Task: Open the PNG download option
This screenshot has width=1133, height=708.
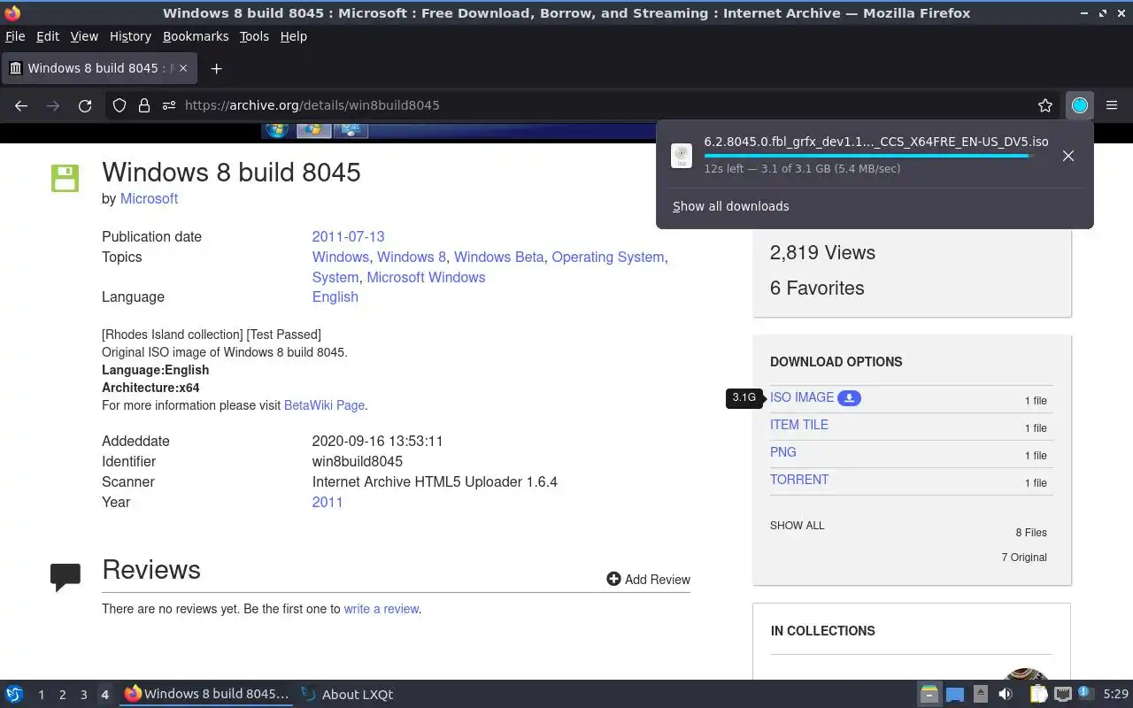Action: click(x=783, y=452)
